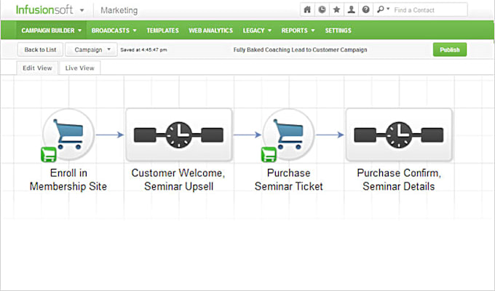Screen dimensions: 495x291
Task: Click the help question mark icon
Action: pos(366,9)
